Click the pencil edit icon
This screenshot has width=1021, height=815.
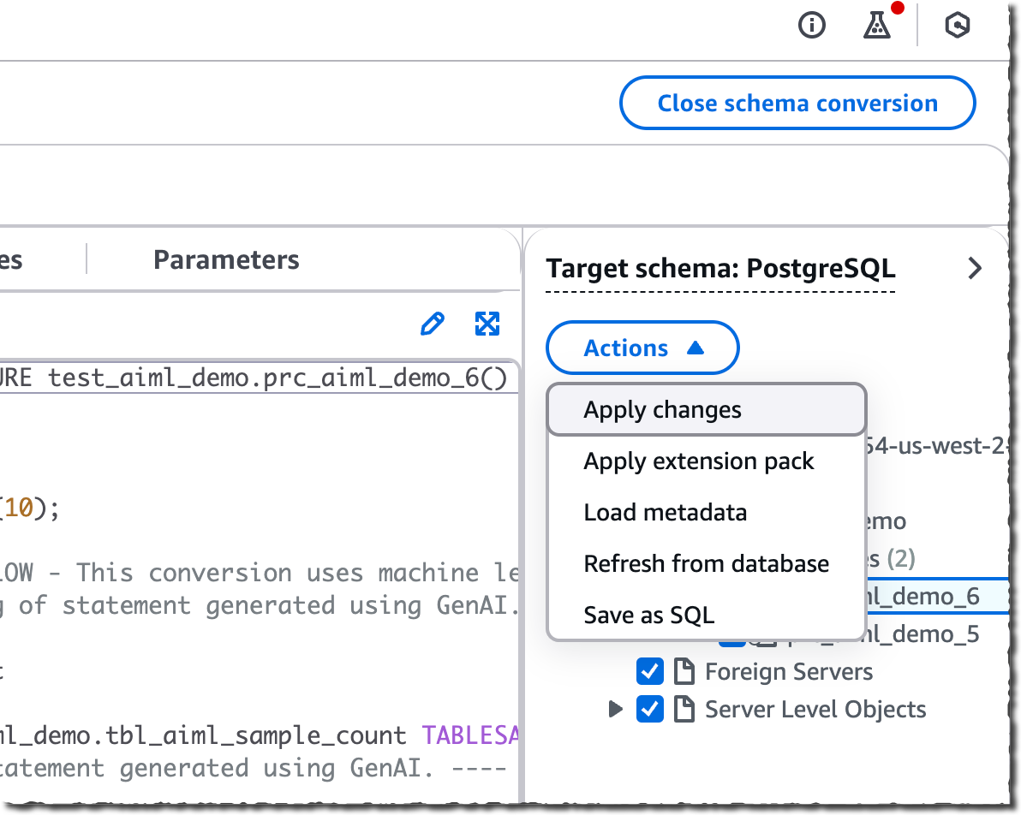pyautogui.click(x=433, y=324)
